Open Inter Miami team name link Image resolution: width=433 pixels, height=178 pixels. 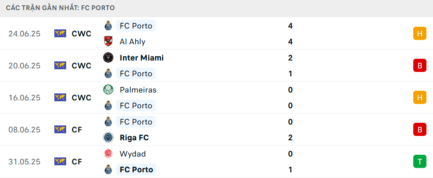point(142,58)
